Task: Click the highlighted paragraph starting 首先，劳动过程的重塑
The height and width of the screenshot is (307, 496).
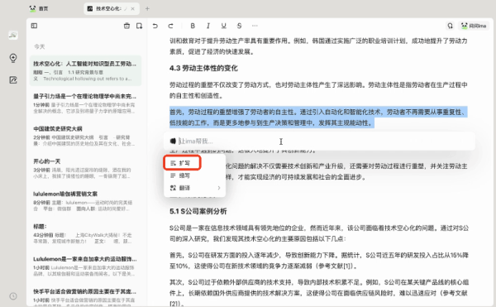Action: click(x=318, y=118)
